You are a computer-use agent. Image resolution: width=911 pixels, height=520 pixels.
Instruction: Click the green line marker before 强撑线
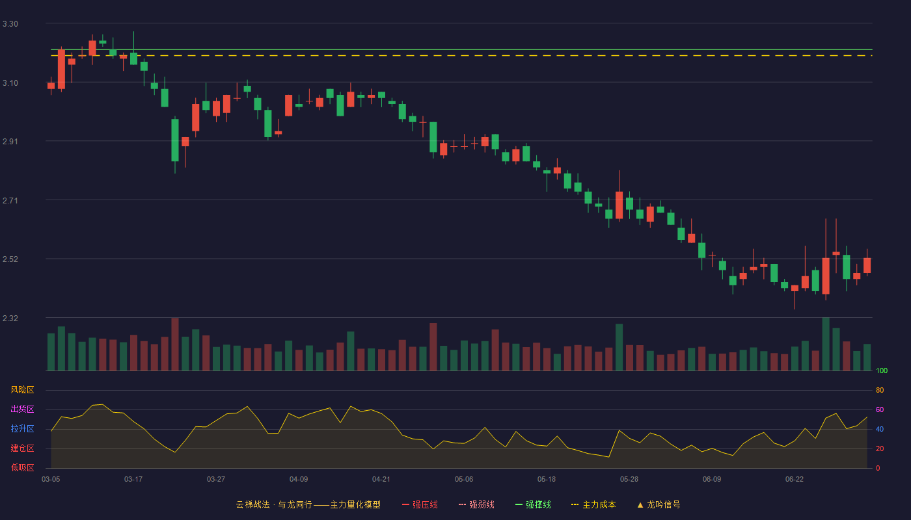tap(519, 504)
